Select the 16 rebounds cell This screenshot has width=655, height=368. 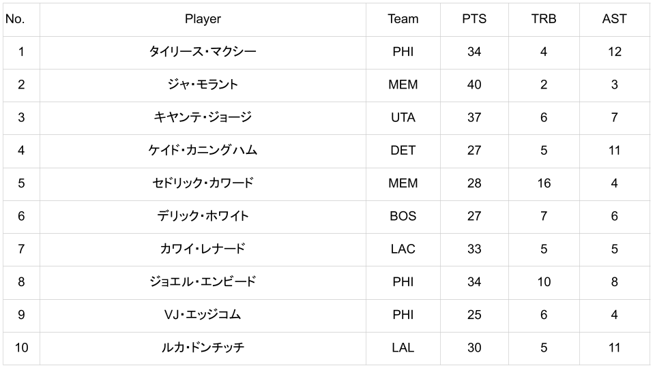click(x=544, y=183)
